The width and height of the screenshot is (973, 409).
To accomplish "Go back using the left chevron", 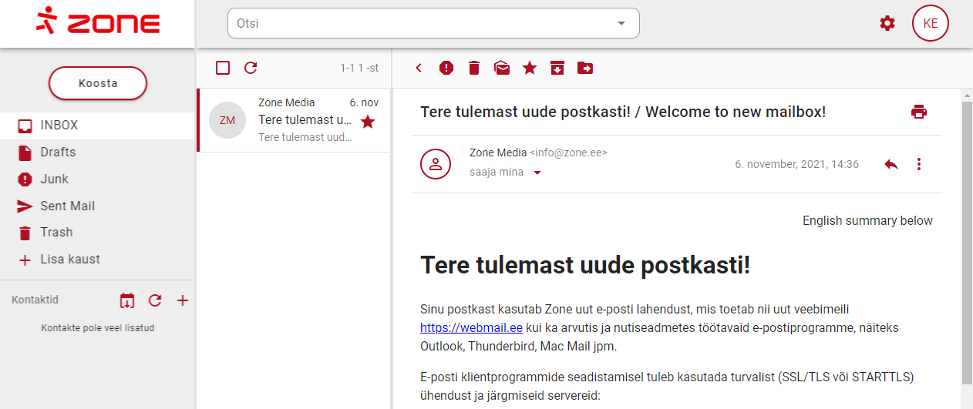I will pos(419,68).
